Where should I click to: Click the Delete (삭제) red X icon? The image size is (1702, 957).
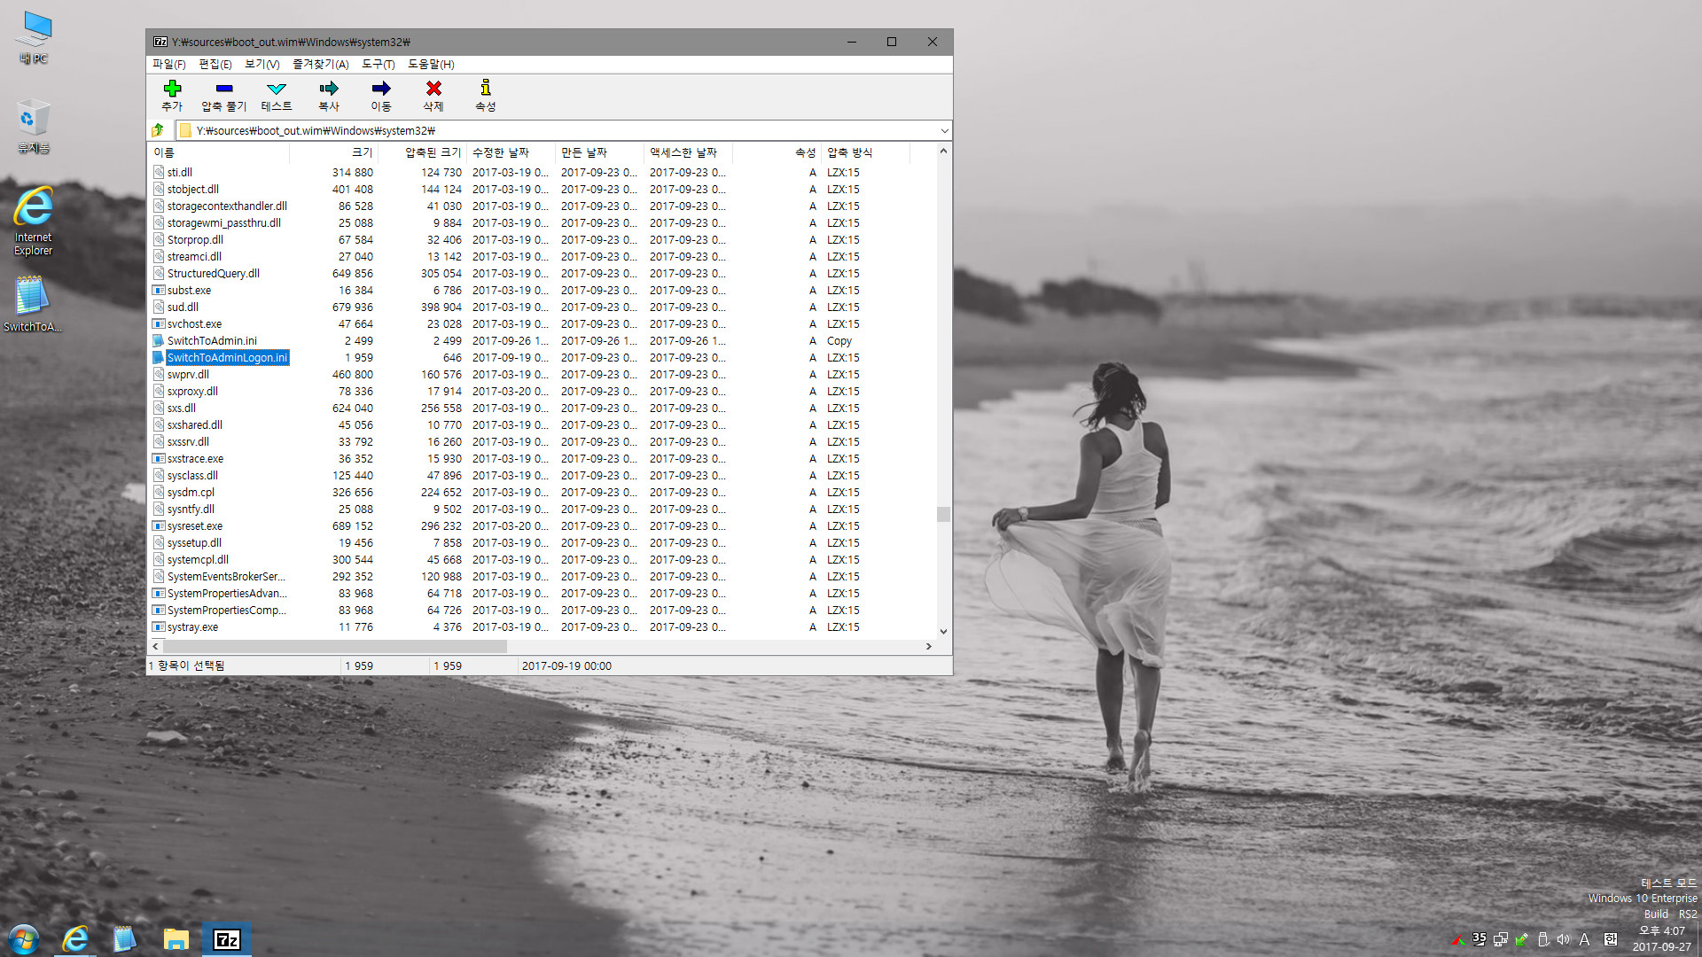(433, 89)
